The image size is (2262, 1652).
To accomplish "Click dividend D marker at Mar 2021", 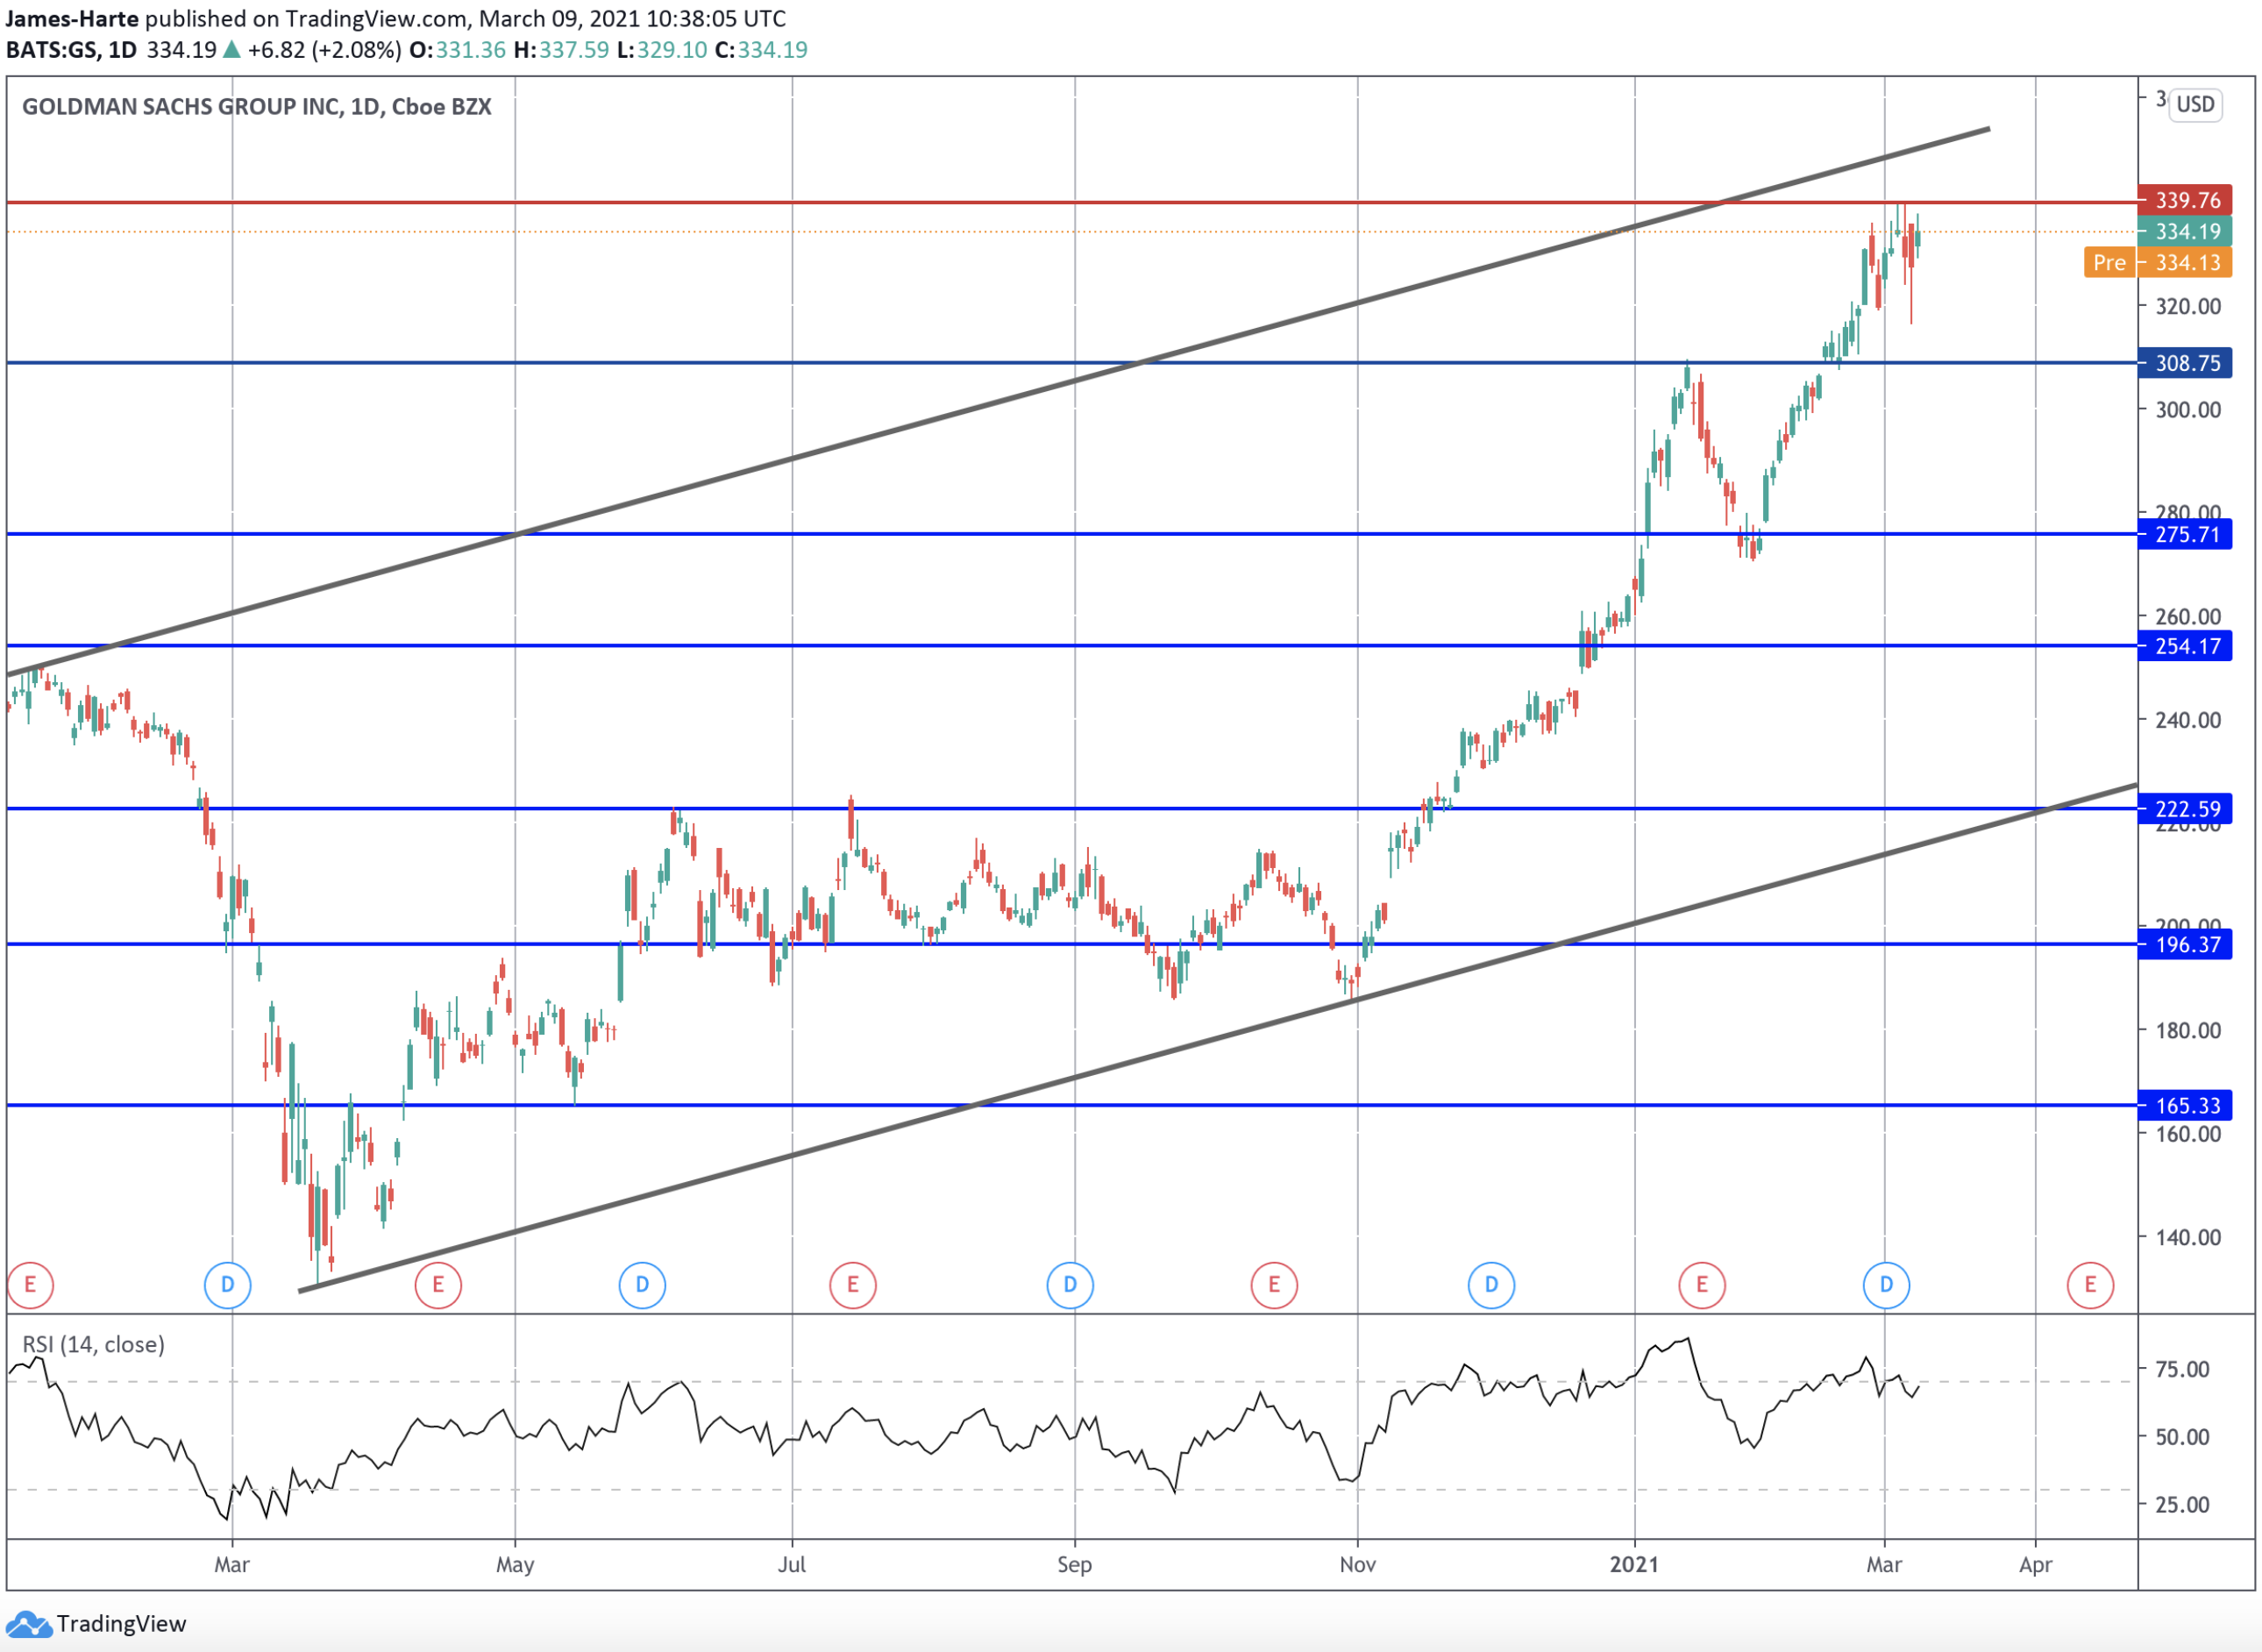I will [1885, 1284].
